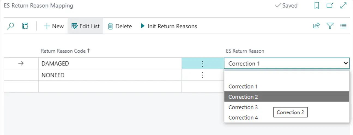Click the bookmark icon in the header
This screenshot has width=353, height=135.
(317, 6)
